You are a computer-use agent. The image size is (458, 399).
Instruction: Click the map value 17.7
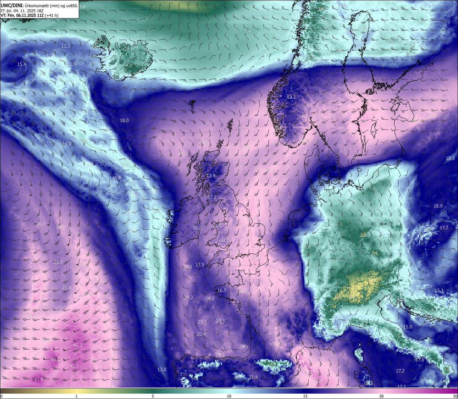444,228
